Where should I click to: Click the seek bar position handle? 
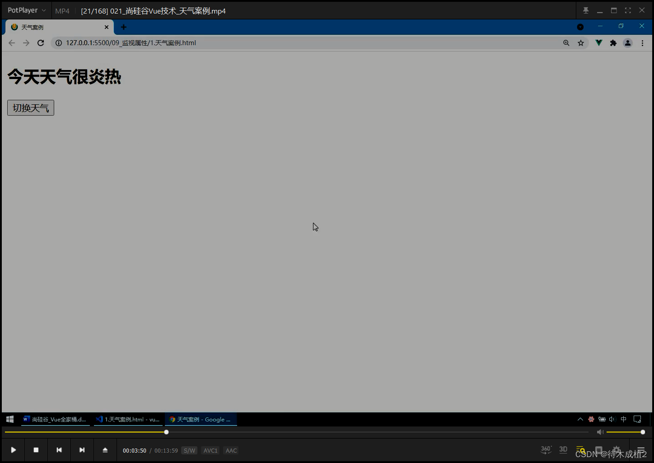click(166, 432)
